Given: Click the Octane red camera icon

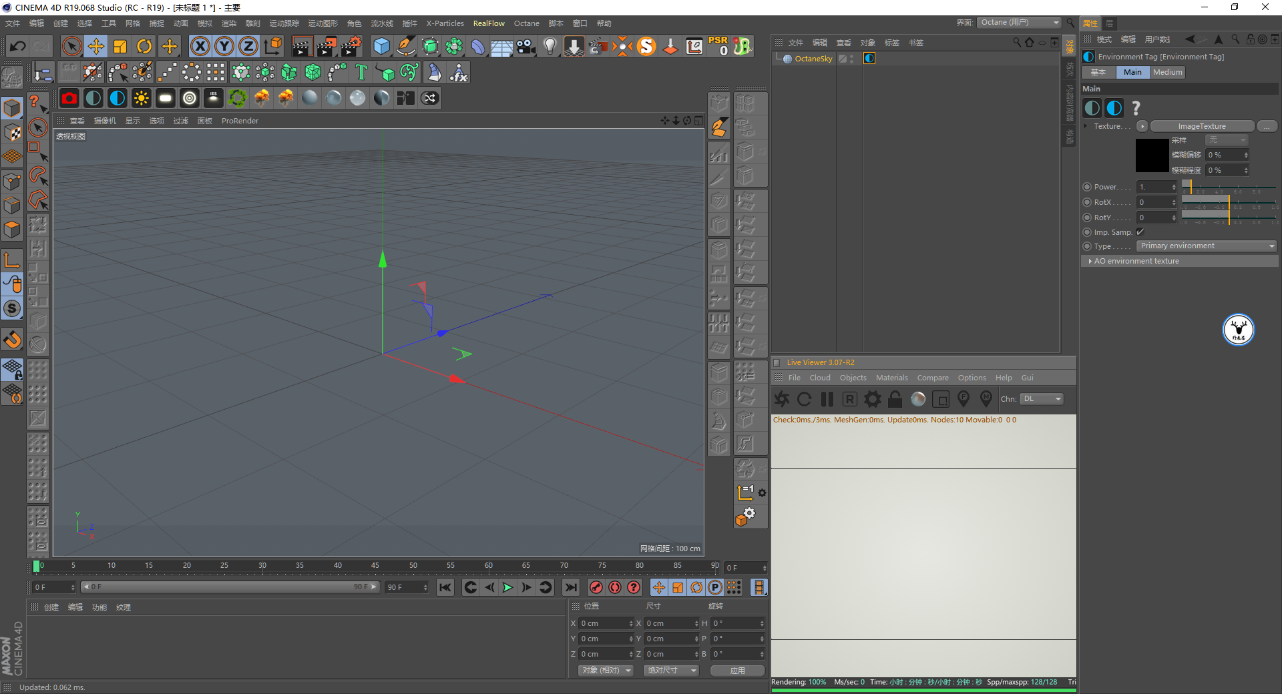Looking at the screenshot, I should click(x=69, y=98).
